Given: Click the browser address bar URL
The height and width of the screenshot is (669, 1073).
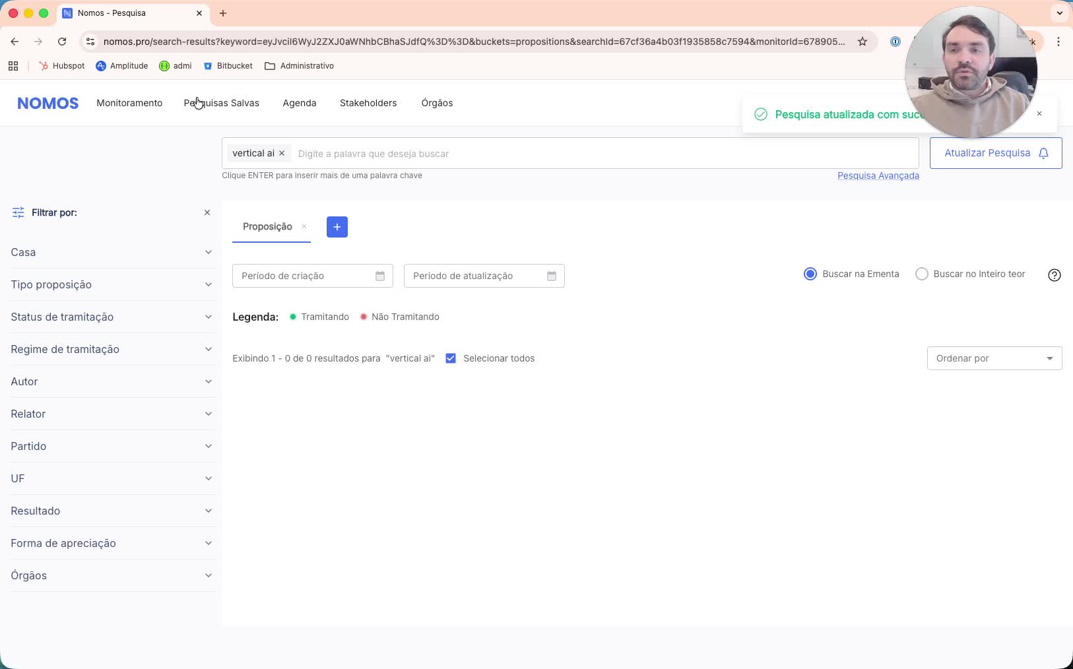Looking at the screenshot, I should 474,42.
